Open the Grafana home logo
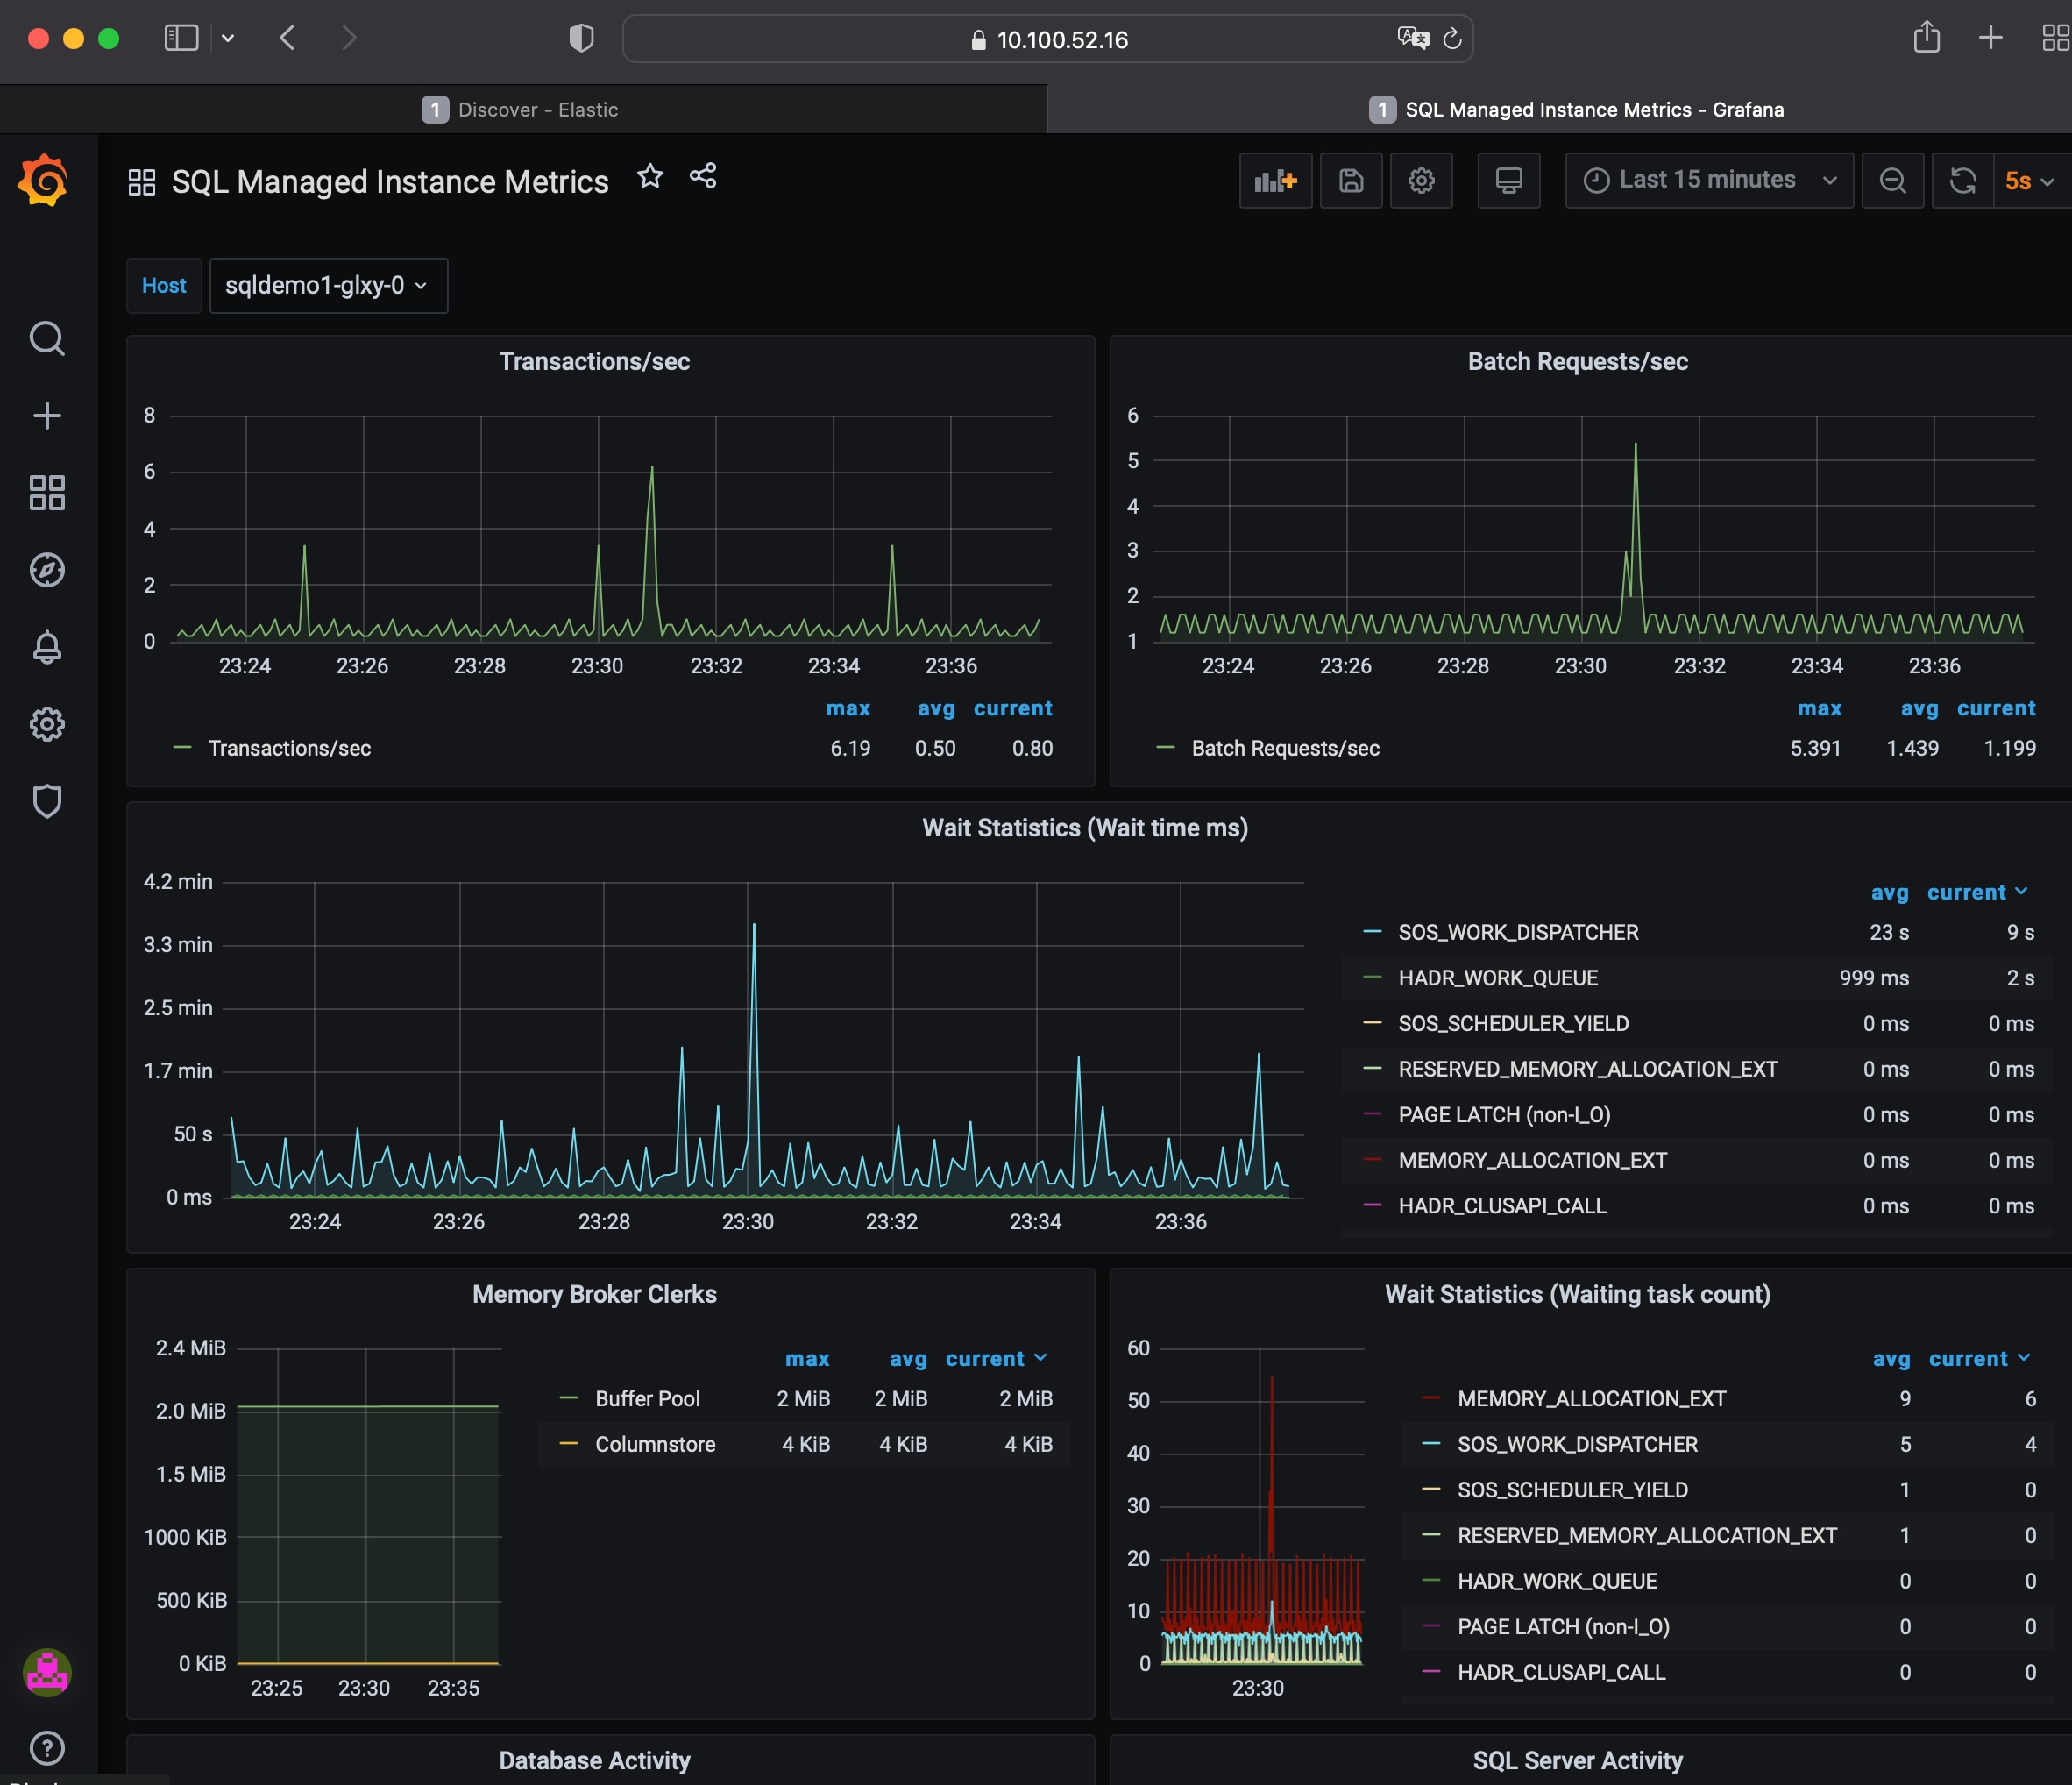Screen dimensions: 2072x1785 pyautogui.click(x=43, y=180)
